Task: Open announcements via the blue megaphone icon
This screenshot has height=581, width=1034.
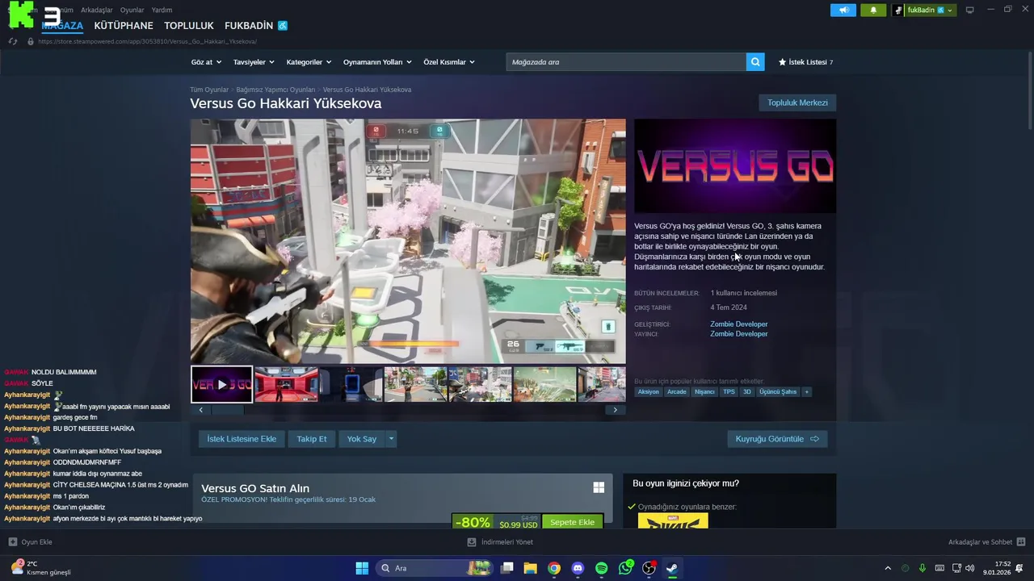Action: [843, 10]
